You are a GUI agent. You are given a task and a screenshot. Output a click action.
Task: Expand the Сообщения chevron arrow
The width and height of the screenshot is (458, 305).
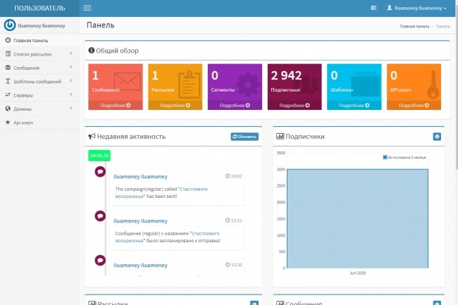(x=71, y=67)
